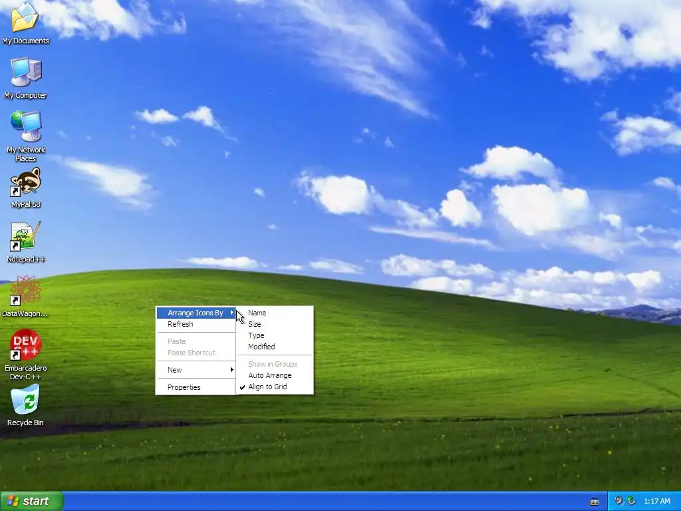Click the Safely Remove Hardware tray icon
Screen dimensions: 681x511
(631, 501)
